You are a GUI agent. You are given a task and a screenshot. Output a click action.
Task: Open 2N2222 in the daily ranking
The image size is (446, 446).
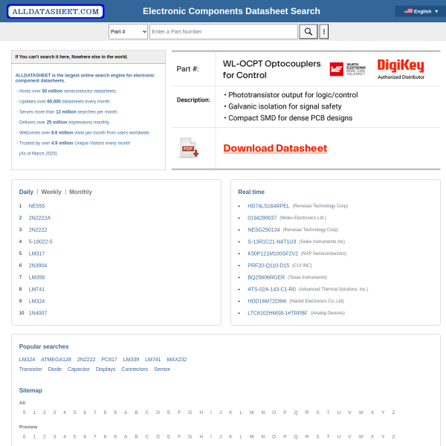tap(38, 230)
